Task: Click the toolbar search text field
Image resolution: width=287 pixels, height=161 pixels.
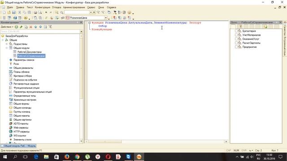Action: [x=77, y=13]
